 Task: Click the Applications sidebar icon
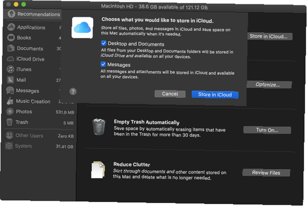click(11, 27)
